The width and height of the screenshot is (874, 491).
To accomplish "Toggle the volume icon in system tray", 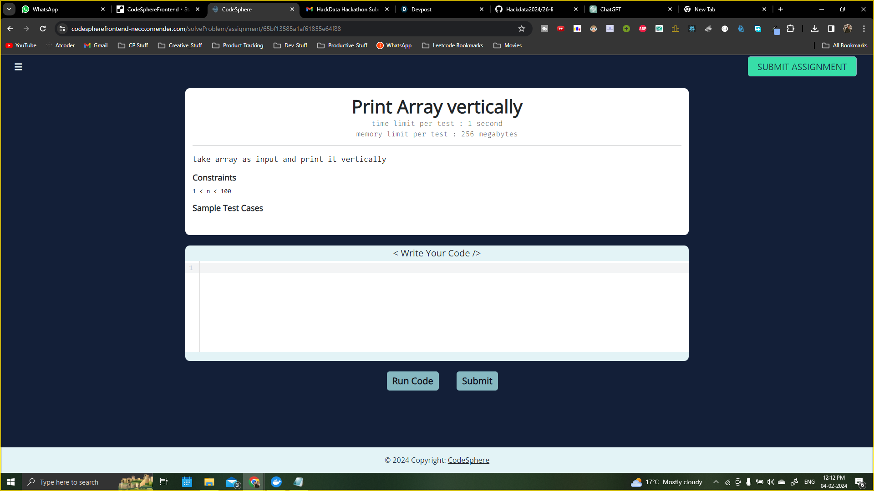I will 771,482.
